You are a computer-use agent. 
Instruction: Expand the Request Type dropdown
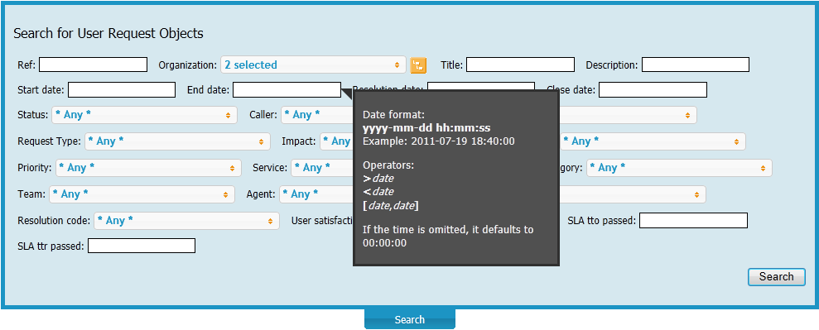[x=177, y=141]
